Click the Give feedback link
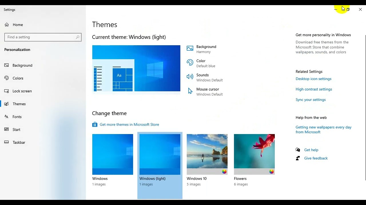 pos(316,158)
